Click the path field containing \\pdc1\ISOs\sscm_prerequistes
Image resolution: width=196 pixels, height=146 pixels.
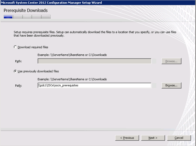pos(94,85)
